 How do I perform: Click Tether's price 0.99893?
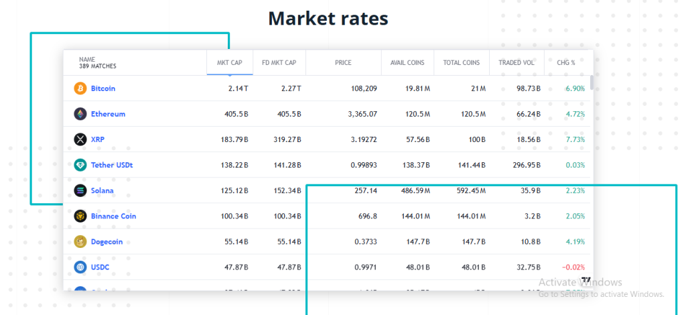362,165
